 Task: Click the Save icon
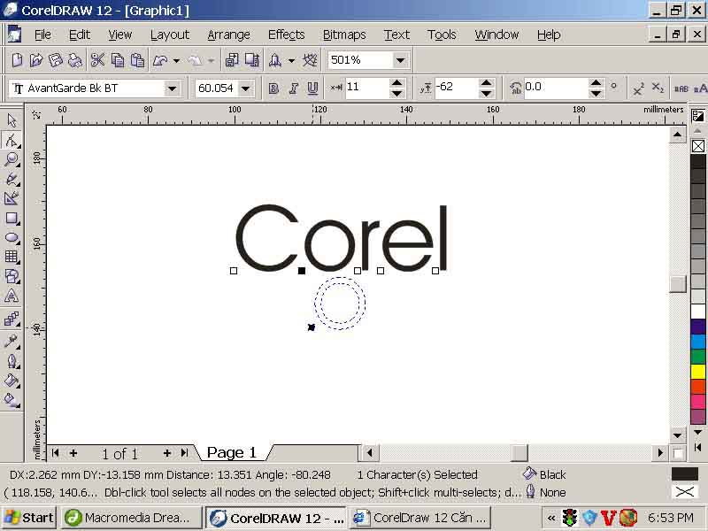coord(56,60)
